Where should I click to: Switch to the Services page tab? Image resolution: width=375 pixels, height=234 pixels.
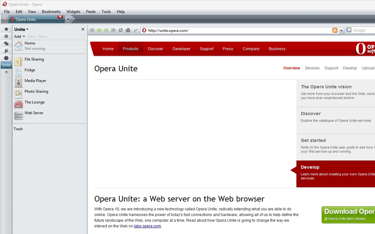click(x=312, y=68)
